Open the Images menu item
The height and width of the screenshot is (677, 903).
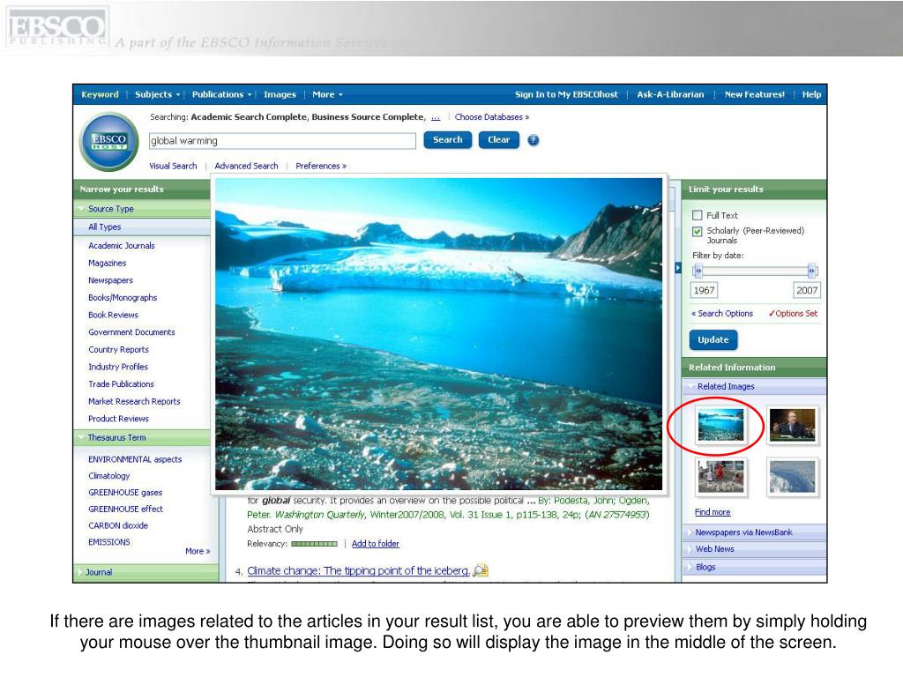click(280, 94)
